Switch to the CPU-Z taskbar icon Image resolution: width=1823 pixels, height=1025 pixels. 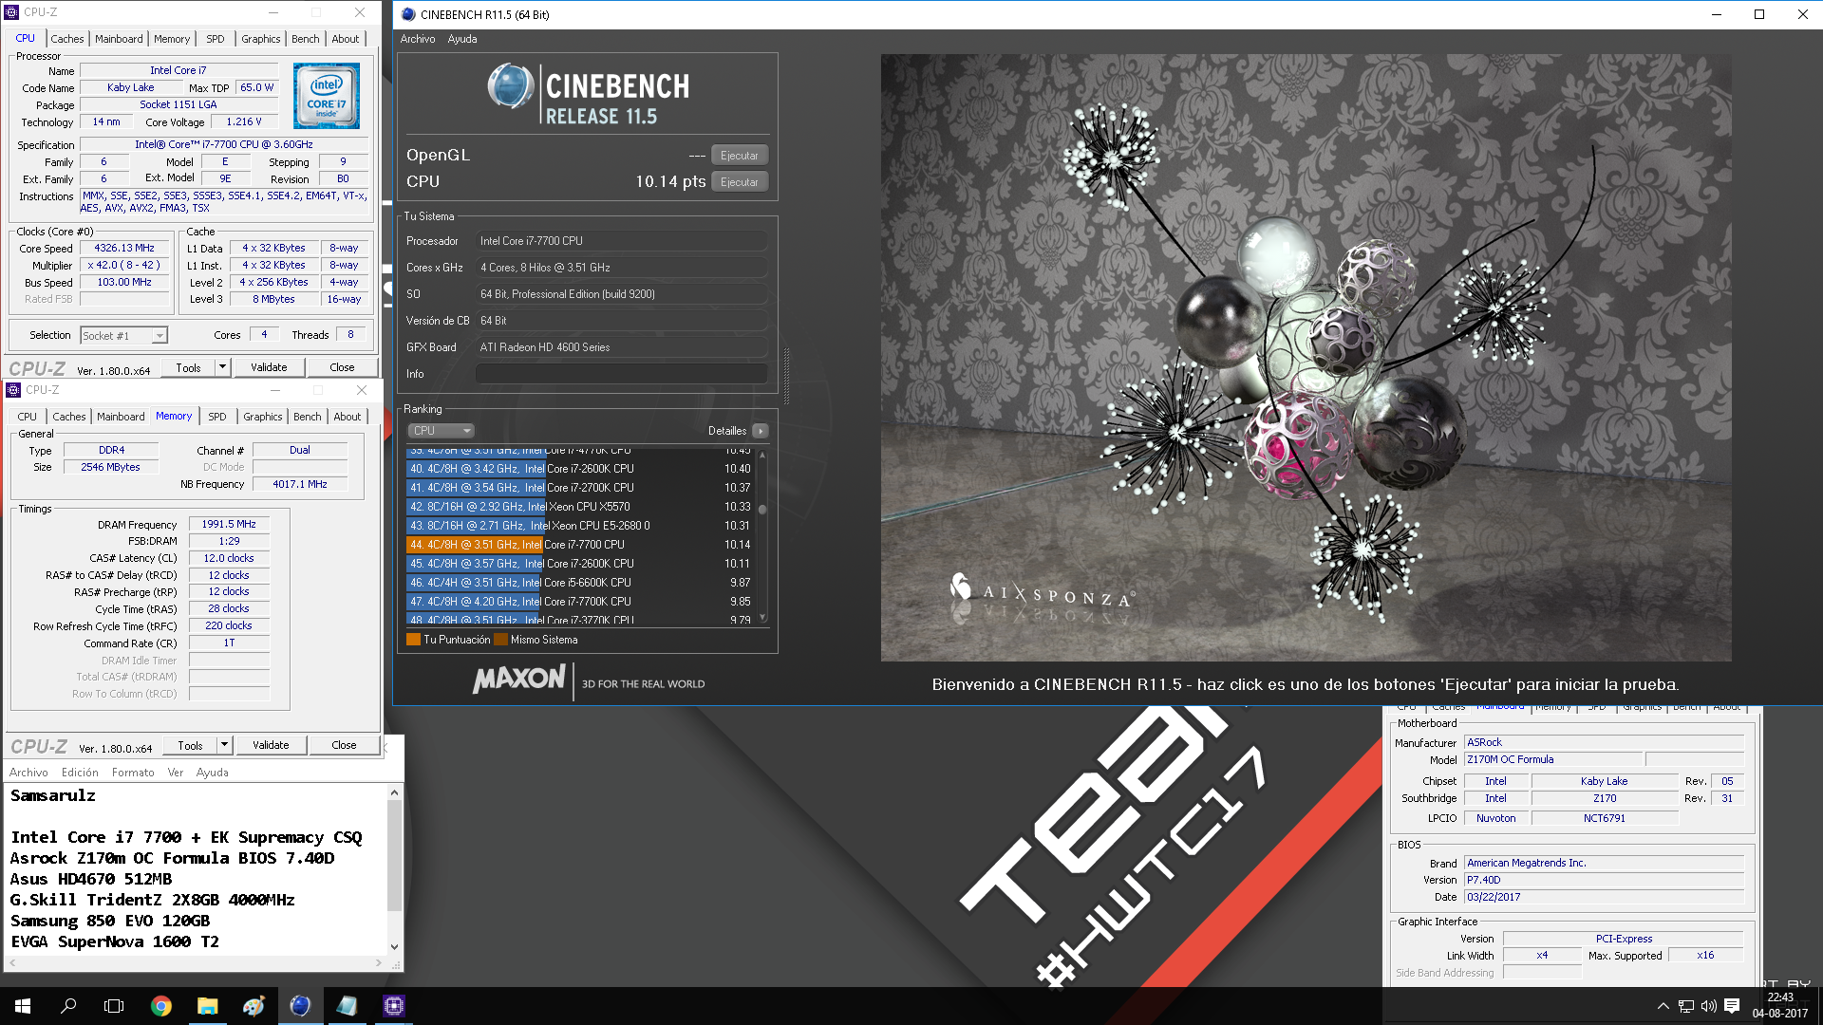[x=393, y=1006]
